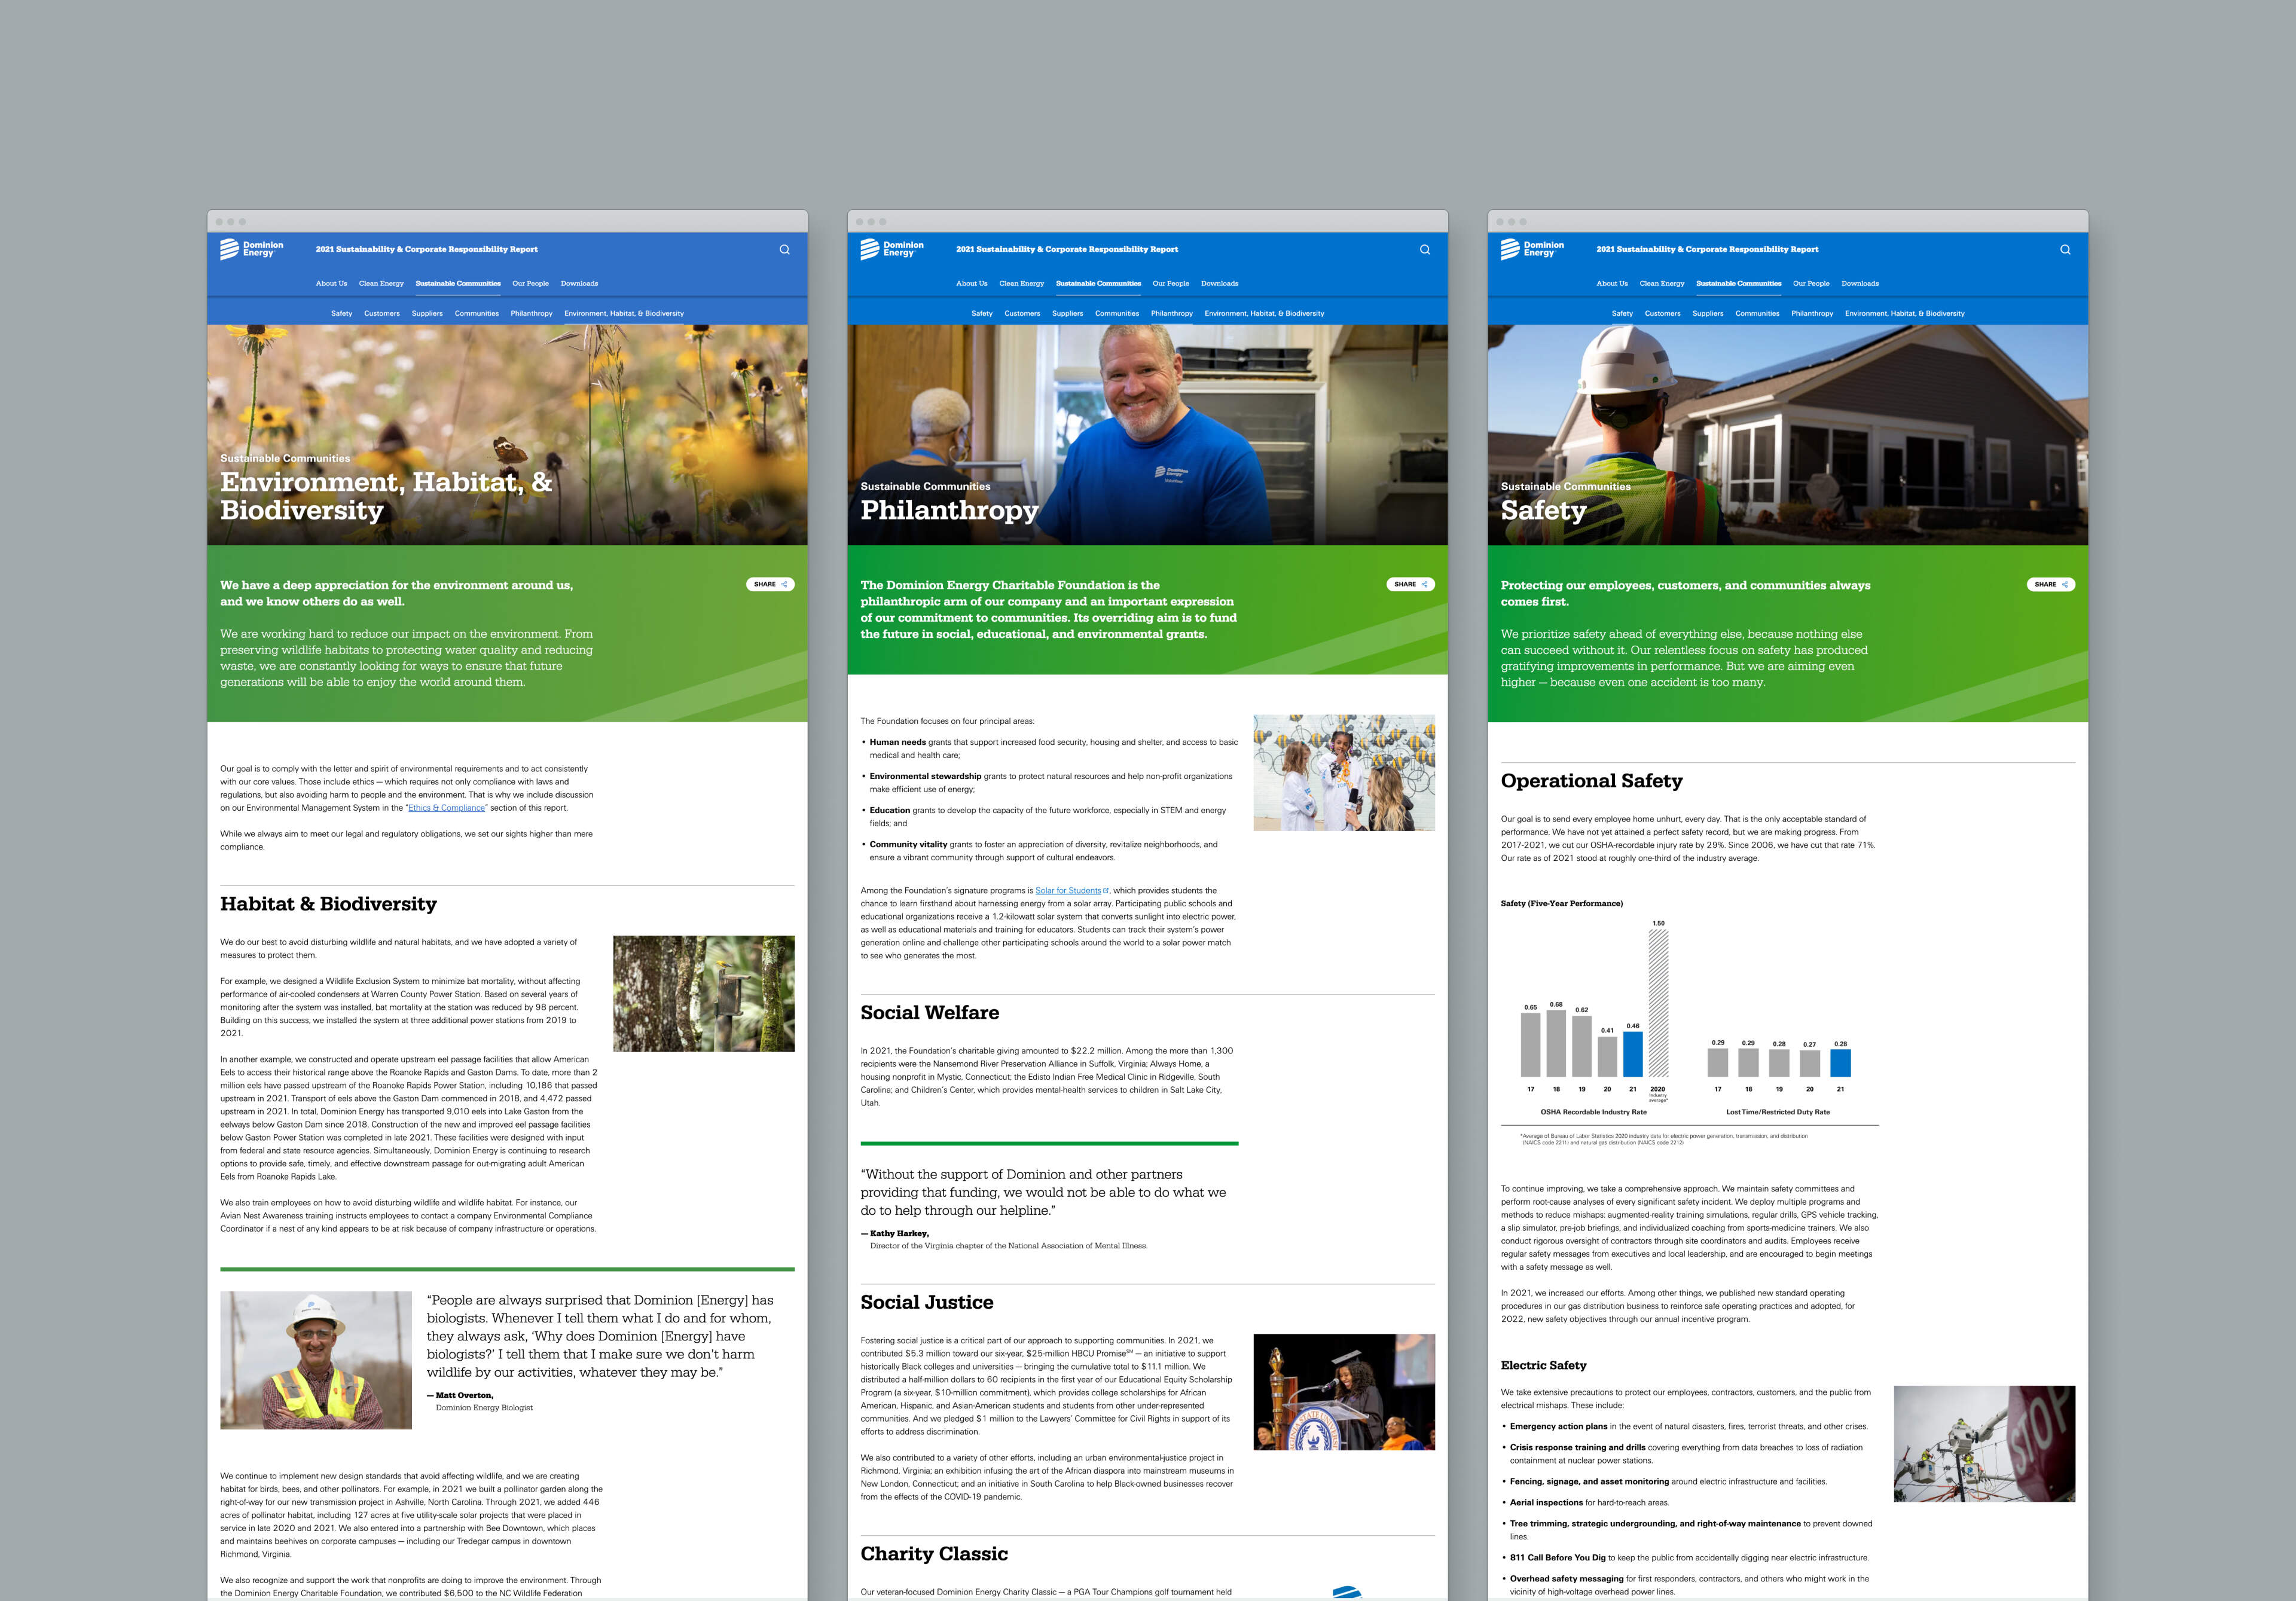The width and height of the screenshot is (2296, 1601).
Task: Click the Lost Time/Restricted Duty Rate label
Action: point(1777,1112)
